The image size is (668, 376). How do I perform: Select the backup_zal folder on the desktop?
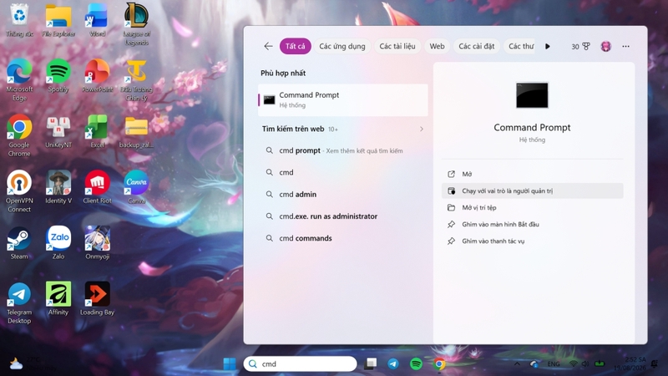tap(136, 132)
